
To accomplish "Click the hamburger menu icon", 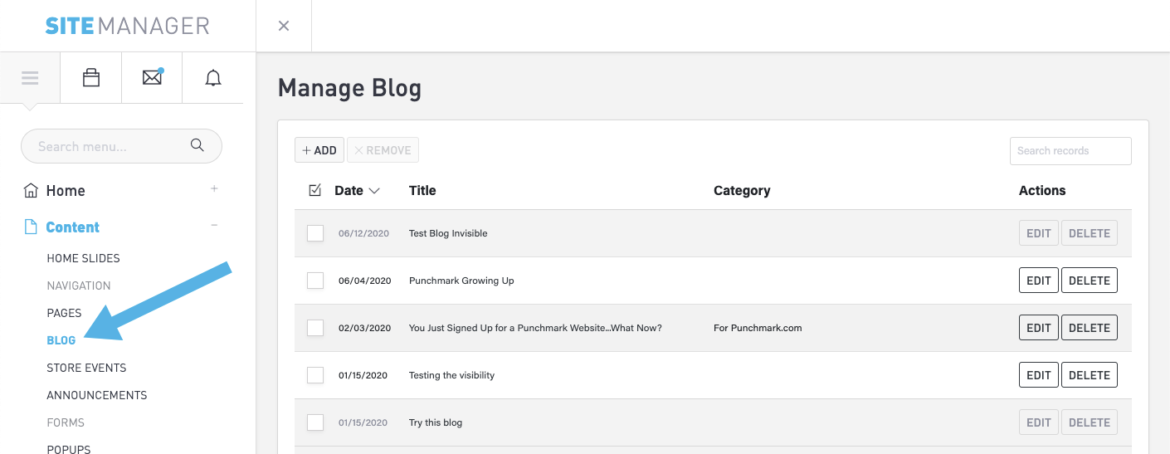I will (x=30, y=78).
